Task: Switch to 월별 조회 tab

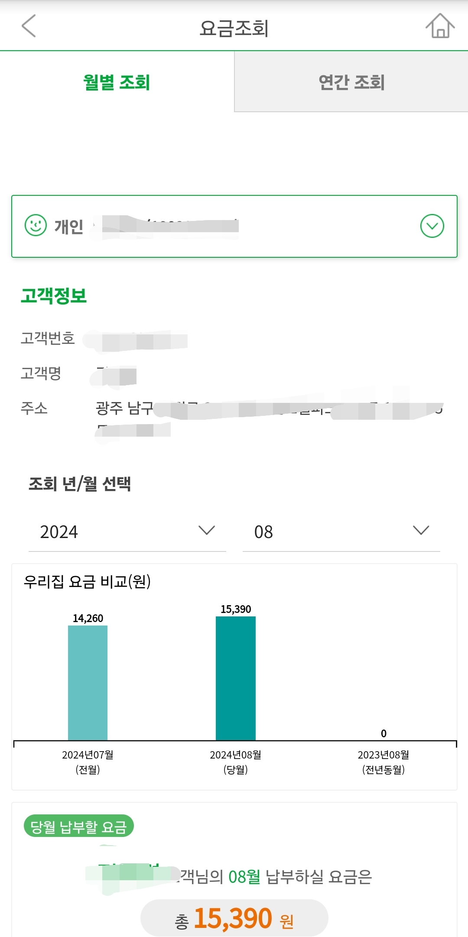Action: click(x=117, y=82)
